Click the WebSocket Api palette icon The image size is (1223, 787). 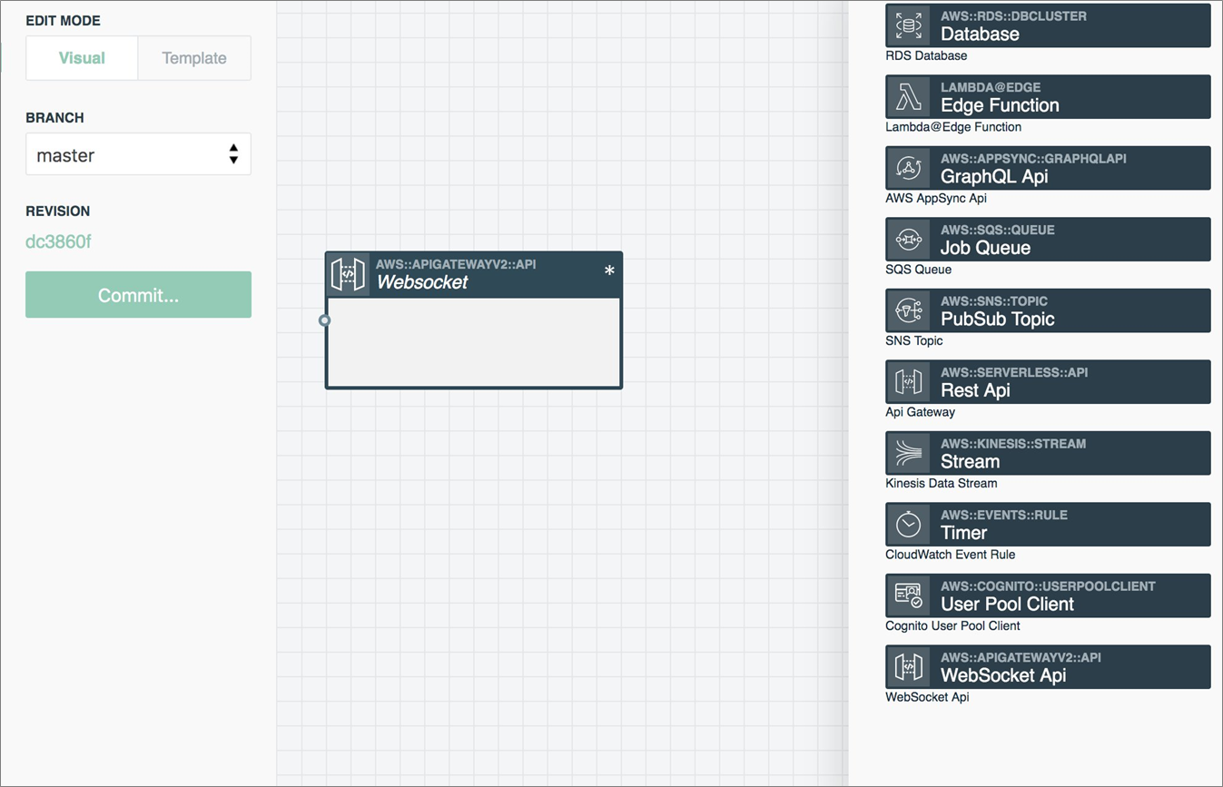click(x=908, y=666)
